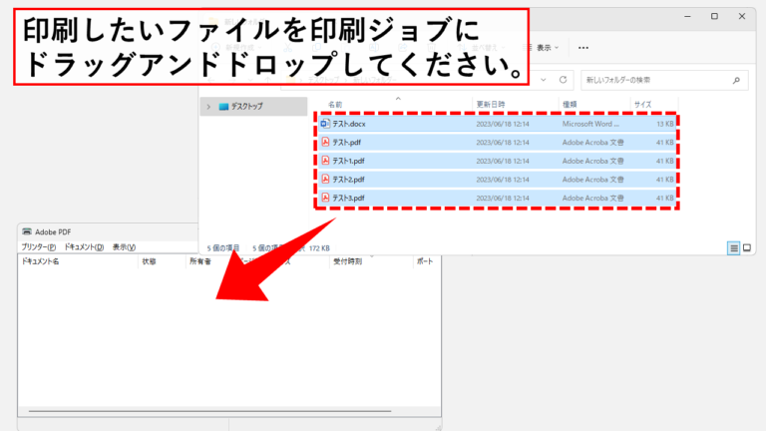The height and width of the screenshot is (431, 766).
Task: Click the print queue horizontal scrollbar
Action: pyautogui.click(x=210, y=411)
